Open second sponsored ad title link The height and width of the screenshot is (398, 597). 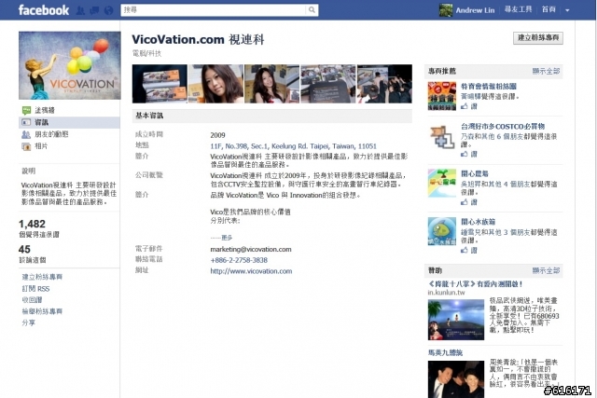click(445, 352)
